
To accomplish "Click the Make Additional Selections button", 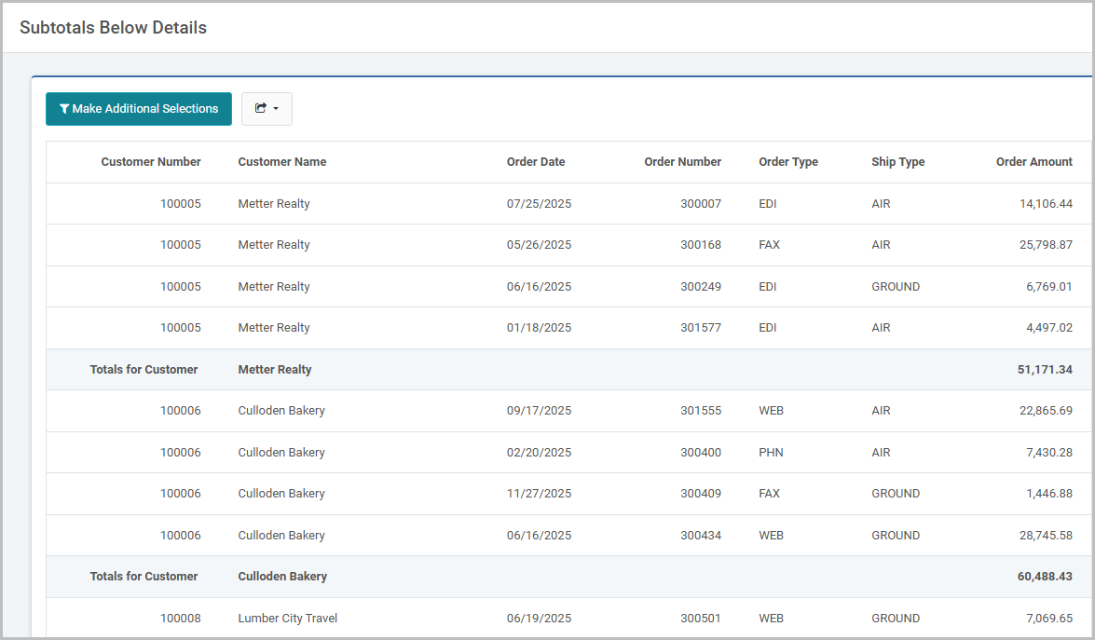I will click(138, 109).
